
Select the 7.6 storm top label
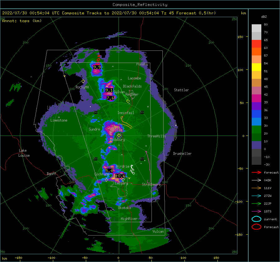click(110, 98)
